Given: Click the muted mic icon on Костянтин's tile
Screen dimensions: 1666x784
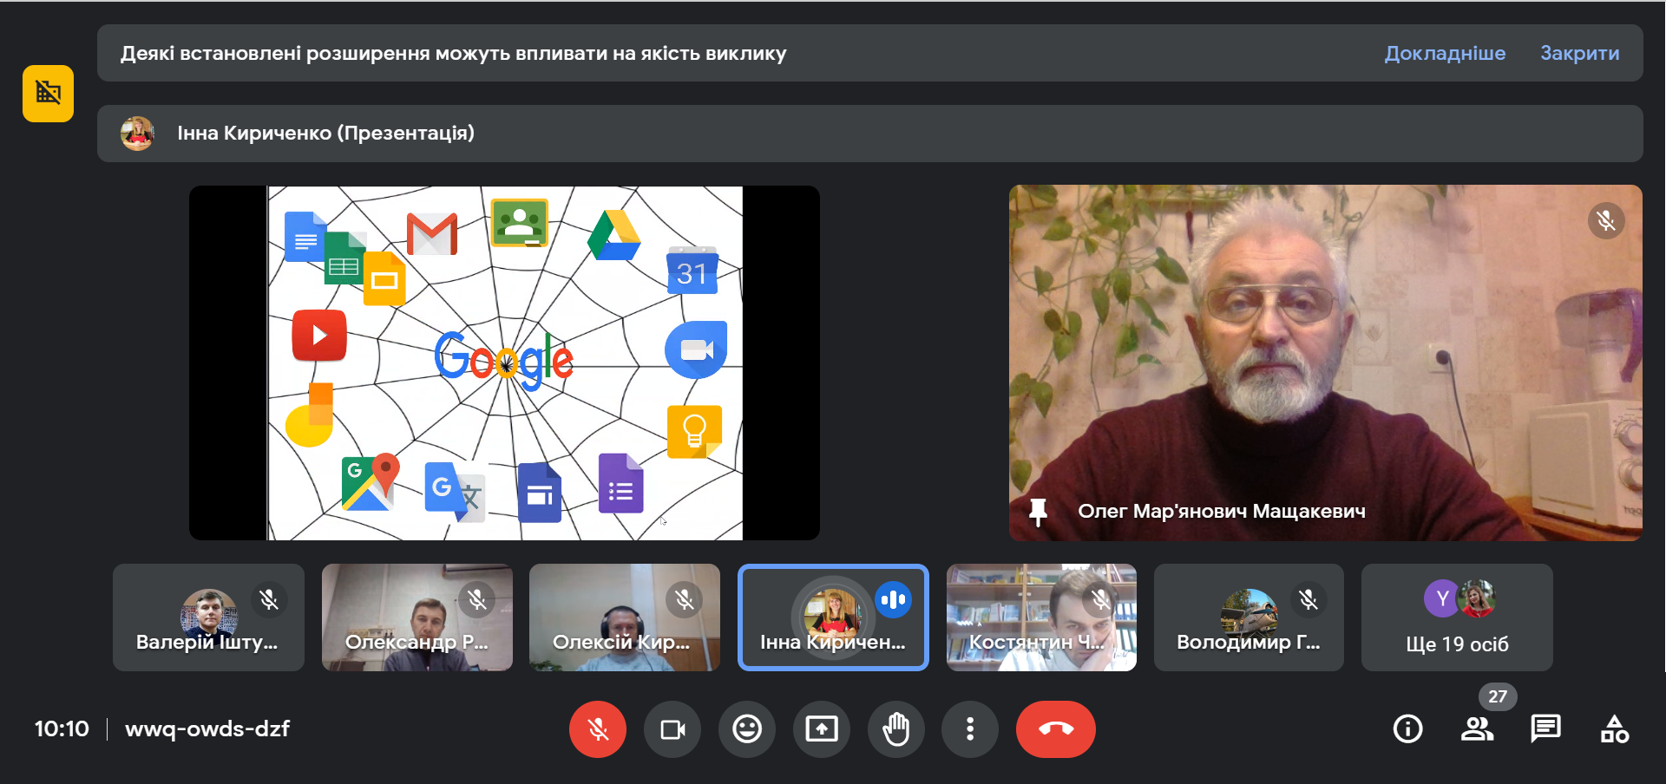Looking at the screenshot, I should pos(1101,599).
